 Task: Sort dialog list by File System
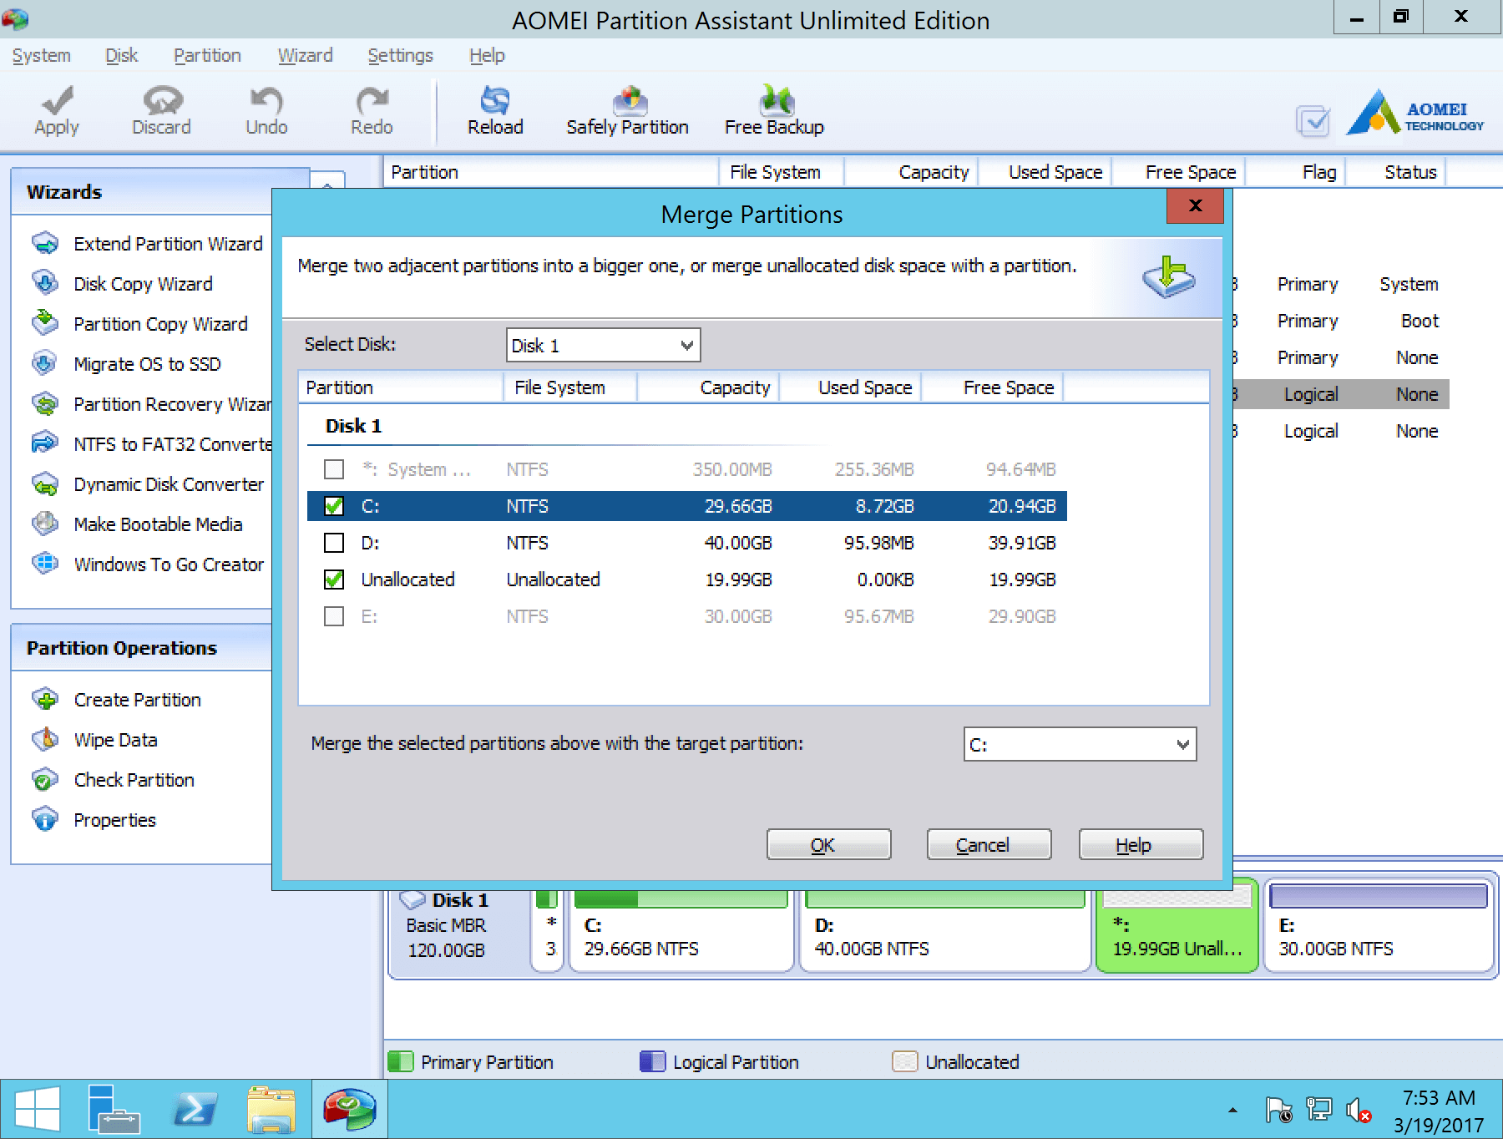(x=569, y=387)
